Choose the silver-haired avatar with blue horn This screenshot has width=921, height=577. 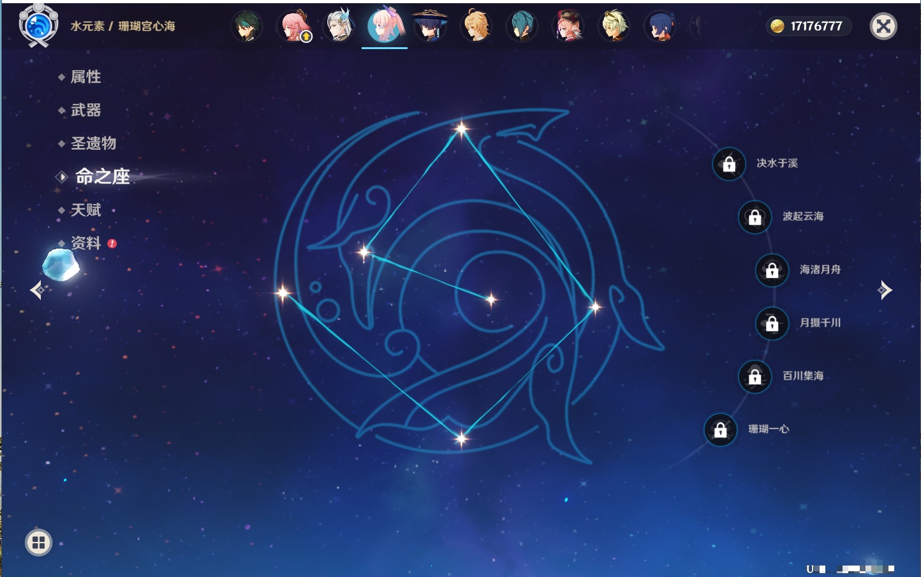[339, 26]
